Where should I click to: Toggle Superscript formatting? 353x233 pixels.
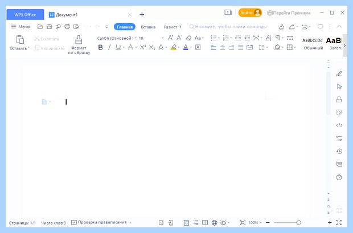(143, 47)
